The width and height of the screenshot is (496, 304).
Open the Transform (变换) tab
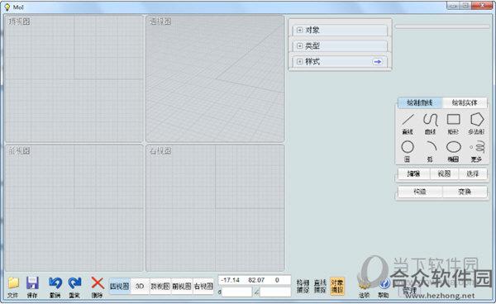[465, 192]
